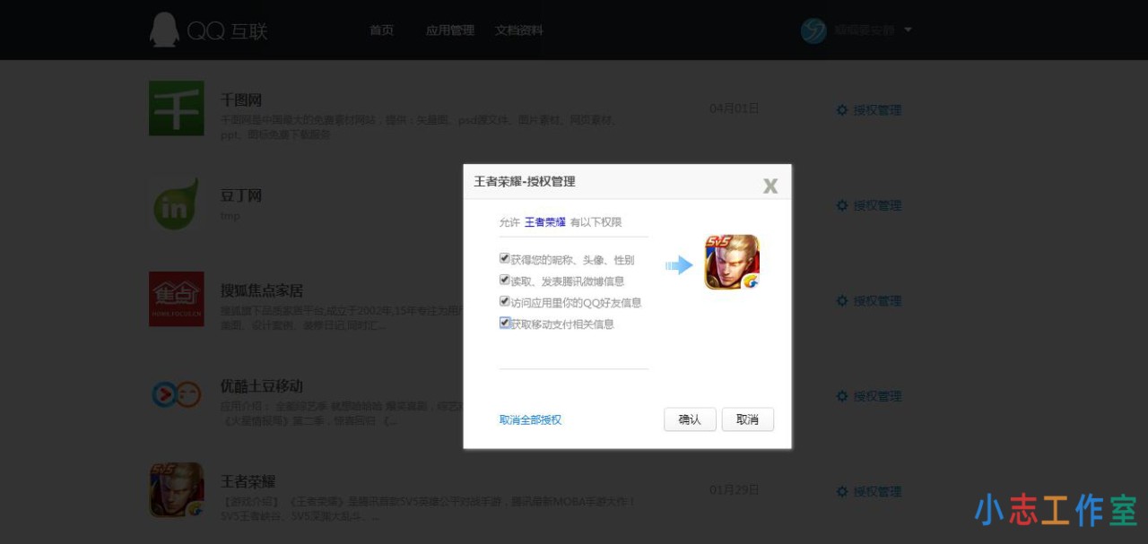Click the 王者荣耀 game thumbnail in the dialog
Viewport: 1148px width, 544px height.
[731, 262]
